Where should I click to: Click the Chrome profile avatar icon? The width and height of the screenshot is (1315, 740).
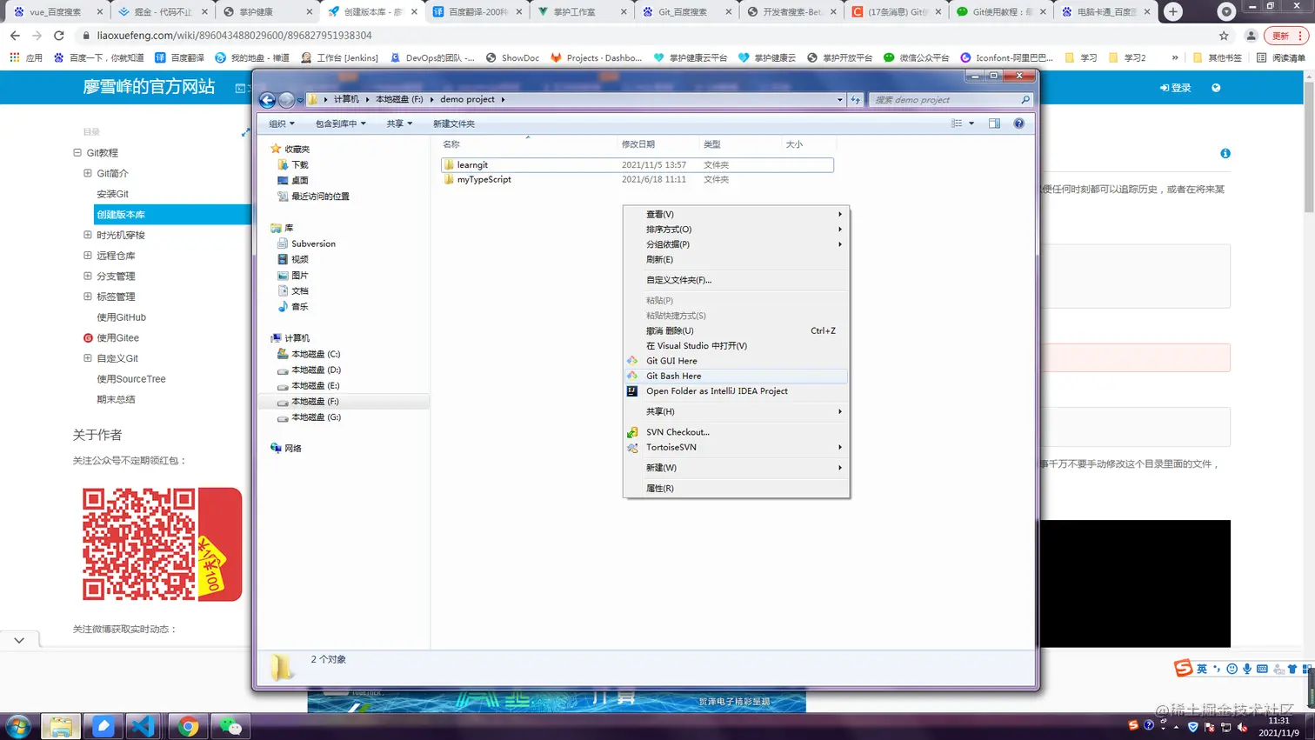pos(1251,36)
